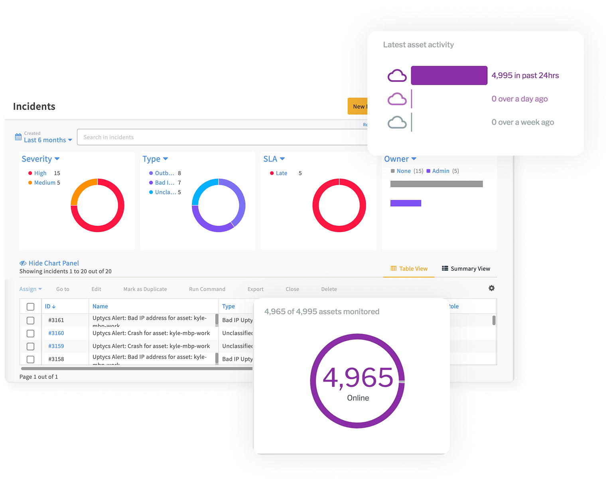Check the box for incident #3158
This screenshot has width=615, height=486.
[x=30, y=359]
